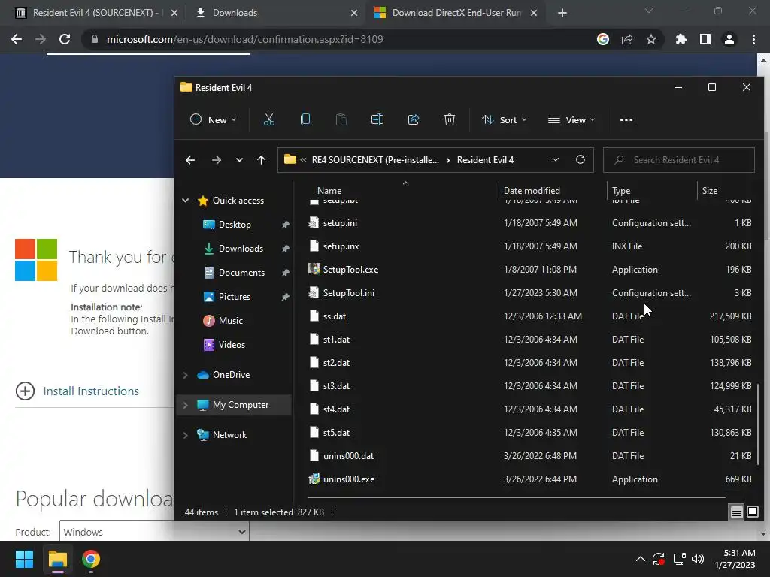Image resolution: width=770 pixels, height=577 pixels.
Task: Open recent locations dropdown arrow in Explorer
Action: click(239, 160)
